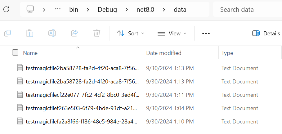This screenshot has width=282, height=134.
Task: Click the Share icon in toolbar
Action: click(x=74, y=33)
